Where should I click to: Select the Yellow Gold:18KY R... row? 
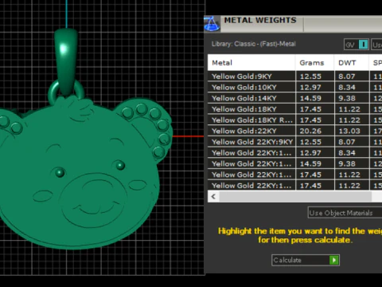(294, 120)
